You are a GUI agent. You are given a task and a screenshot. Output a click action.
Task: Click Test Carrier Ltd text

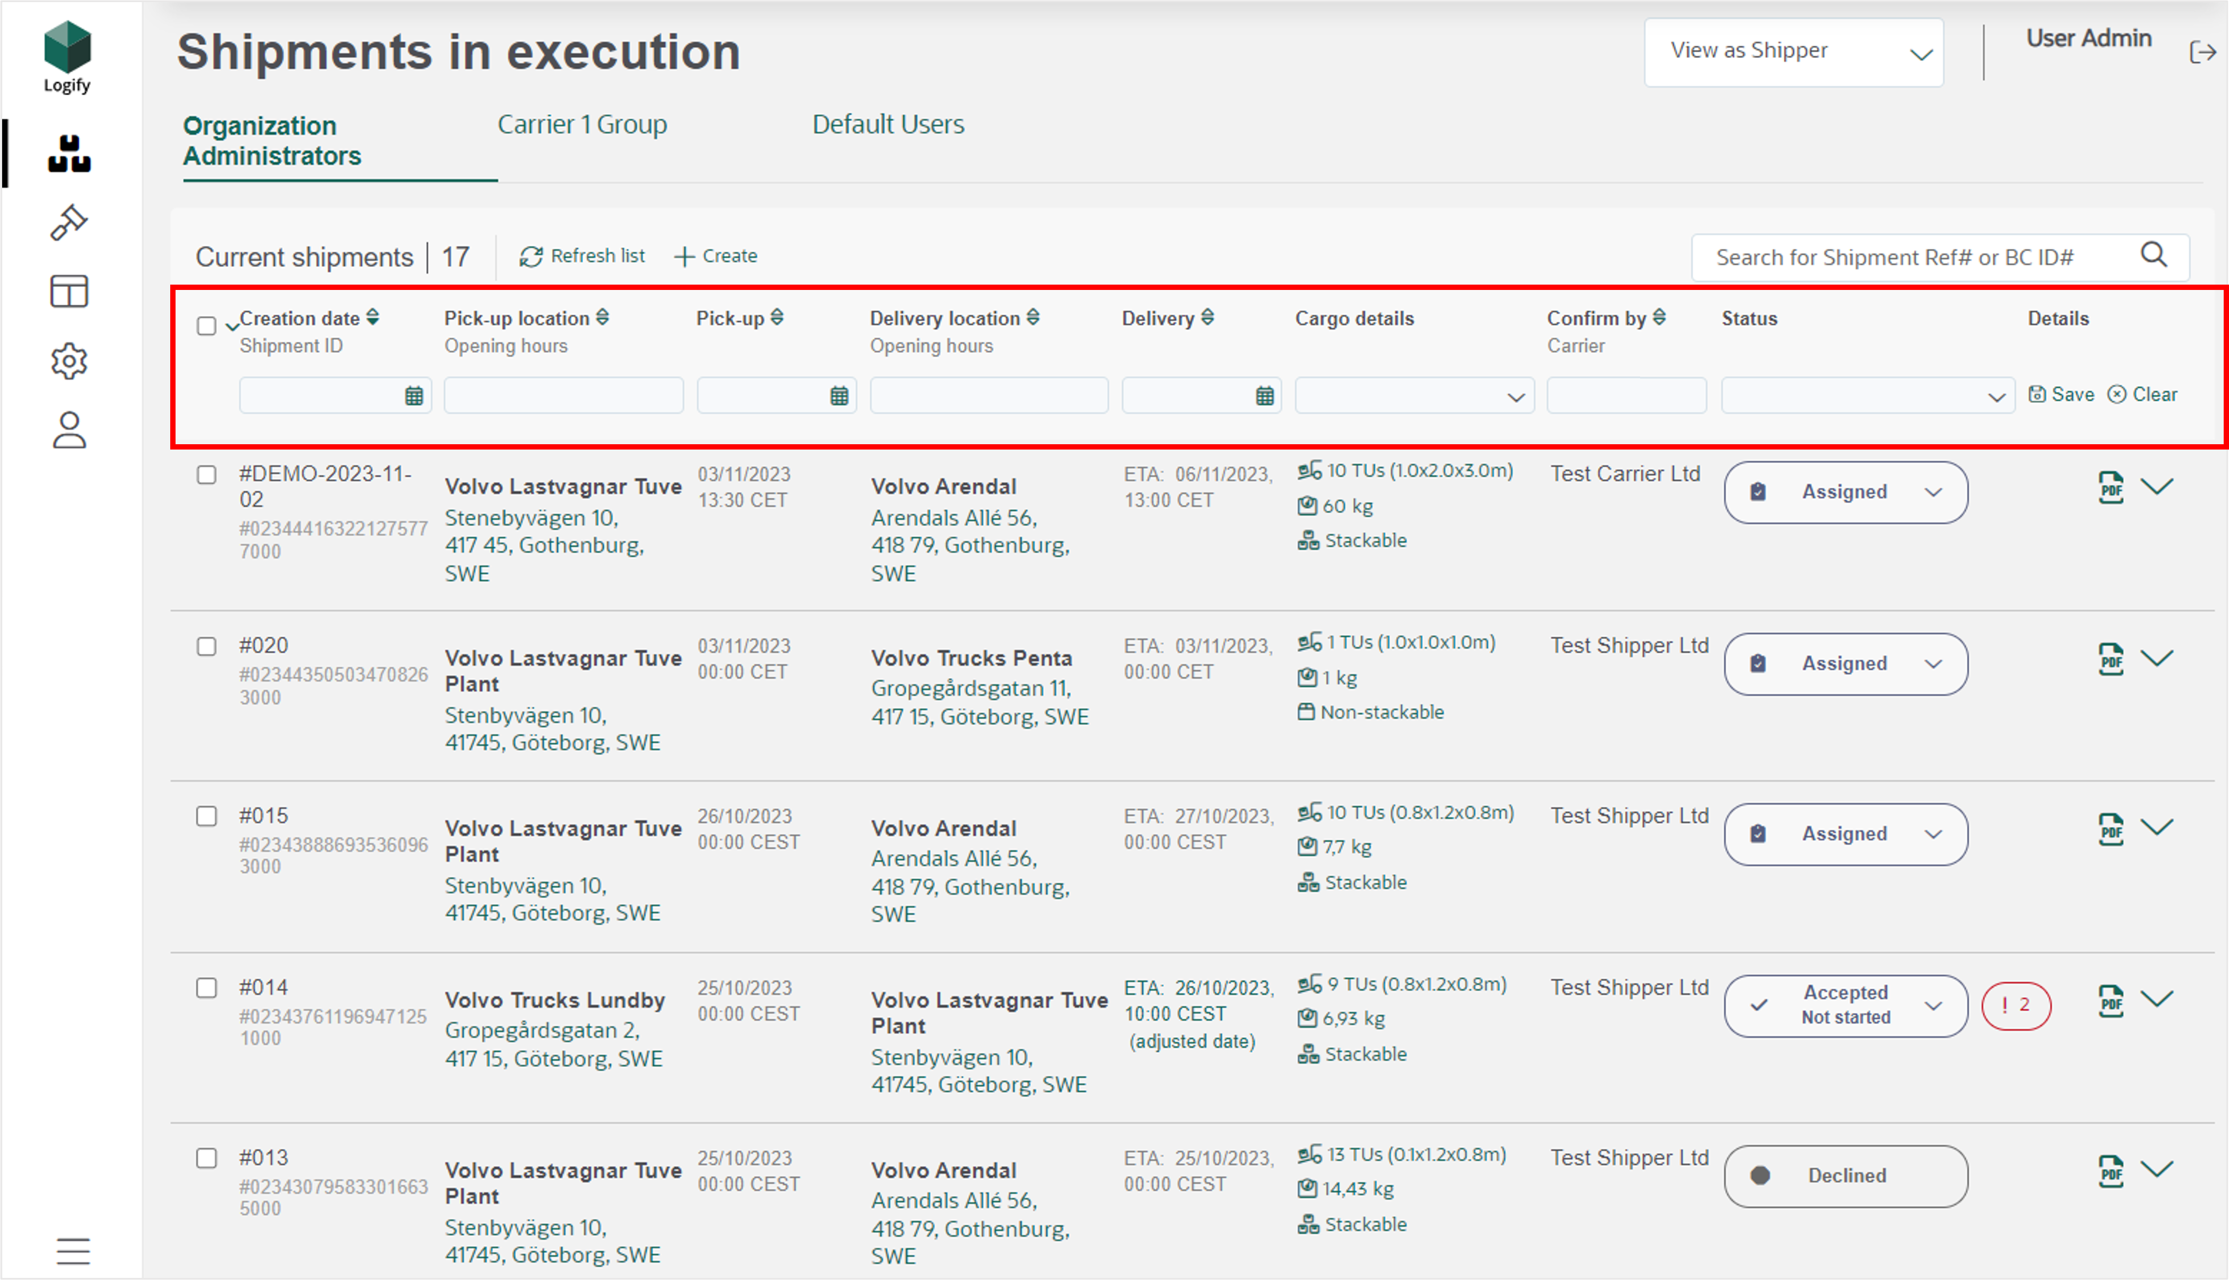1625,474
